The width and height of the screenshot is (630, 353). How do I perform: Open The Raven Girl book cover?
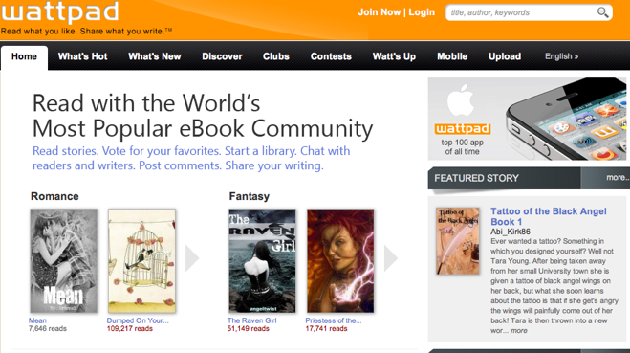point(262,260)
